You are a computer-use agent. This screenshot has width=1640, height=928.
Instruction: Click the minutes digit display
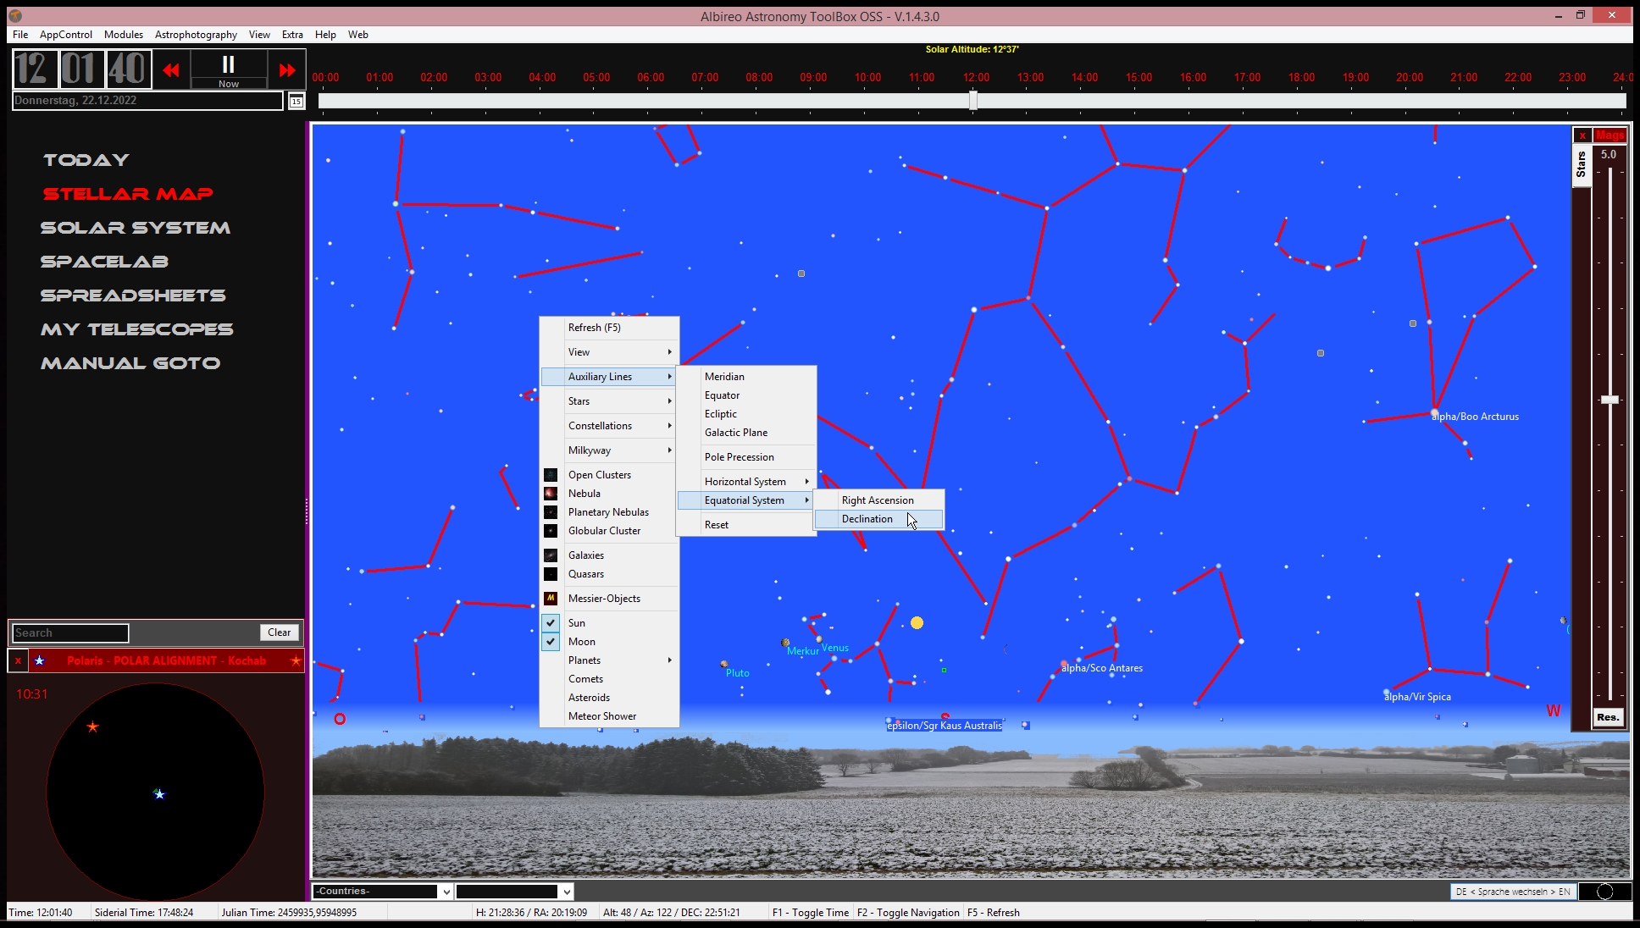(82, 69)
